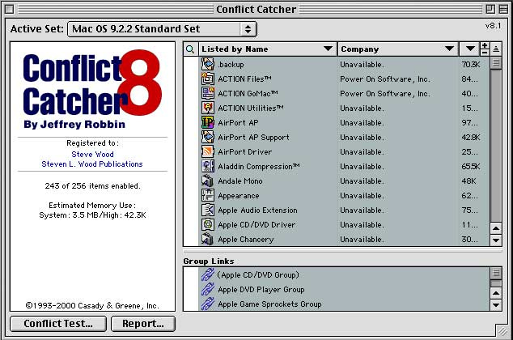Open search with the magnifying glass icon
Screen dimensions: 513x340
coord(190,49)
